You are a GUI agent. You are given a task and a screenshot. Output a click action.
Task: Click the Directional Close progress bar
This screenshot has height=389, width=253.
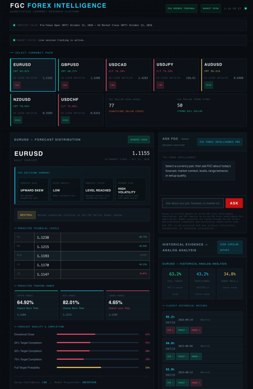pyautogui.click(x=98, y=334)
